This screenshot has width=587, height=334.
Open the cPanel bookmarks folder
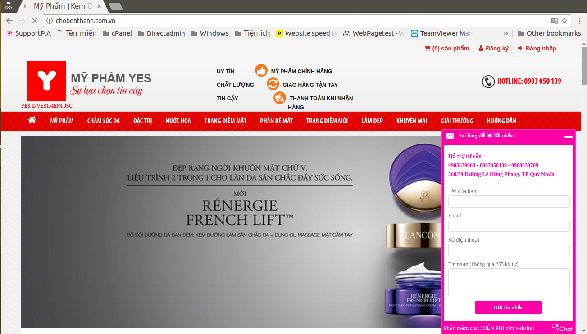[x=117, y=33]
